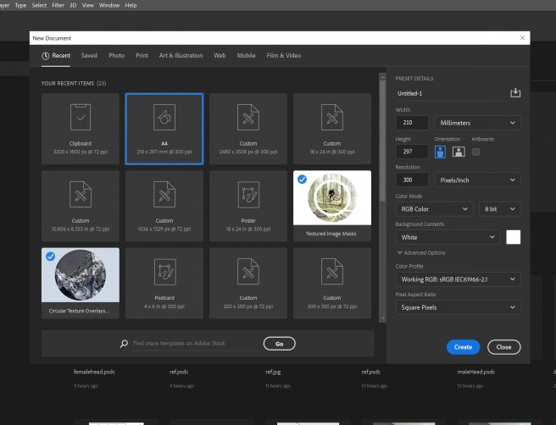Click the Find more templates search field
The height and width of the screenshot is (425, 556).
click(x=196, y=344)
